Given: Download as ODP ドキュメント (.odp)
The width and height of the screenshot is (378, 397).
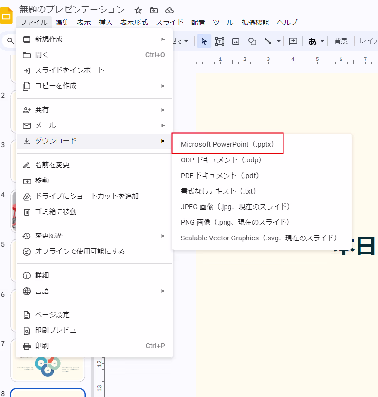Looking at the screenshot, I should [x=262, y=160].
